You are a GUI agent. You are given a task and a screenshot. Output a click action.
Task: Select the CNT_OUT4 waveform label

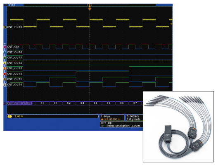click(x=14, y=63)
